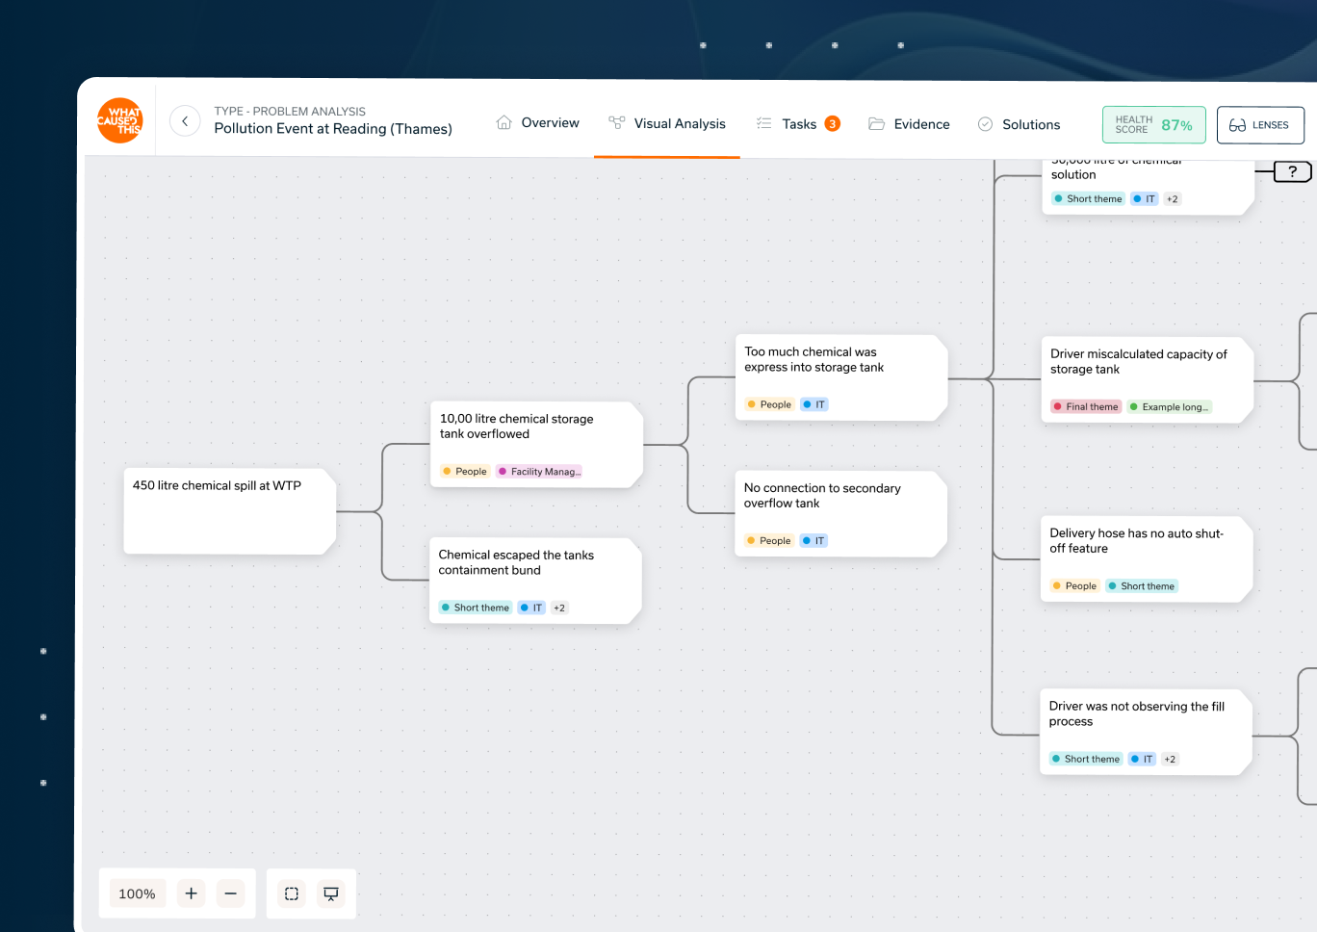This screenshot has height=932, width=1317.
Task: Zoom out with the minus button
Action: pos(230,893)
